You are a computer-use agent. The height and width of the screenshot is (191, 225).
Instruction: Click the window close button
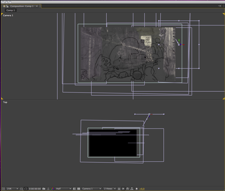pos(3,2)
